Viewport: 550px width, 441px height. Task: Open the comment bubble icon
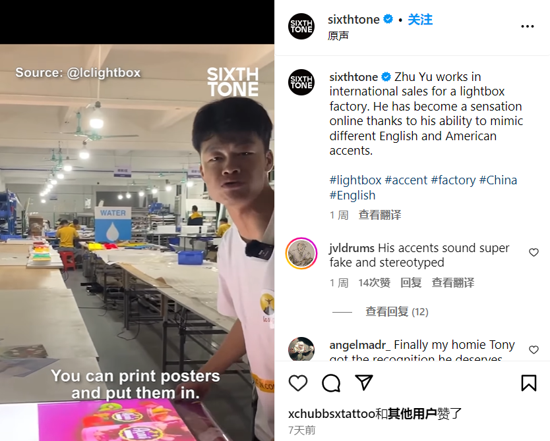point(331,382)
